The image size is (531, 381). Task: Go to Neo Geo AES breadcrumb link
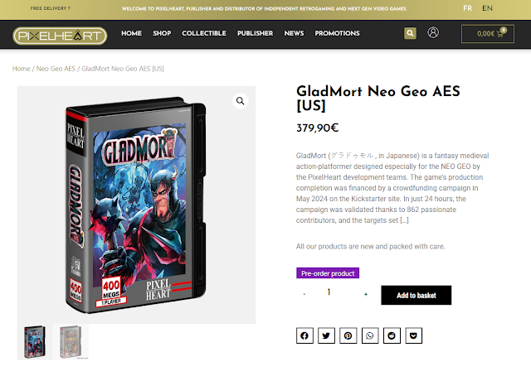(x=56, y=69)
